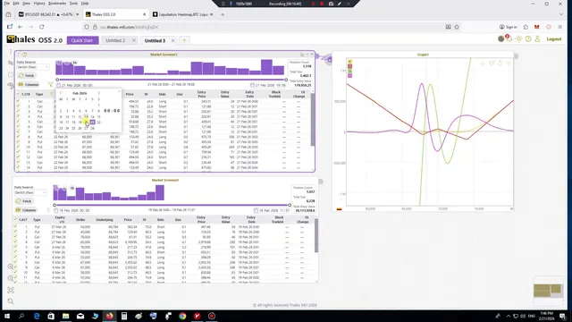
Task: Switch to Untitled 3 workspace tab
Action: 155,40
